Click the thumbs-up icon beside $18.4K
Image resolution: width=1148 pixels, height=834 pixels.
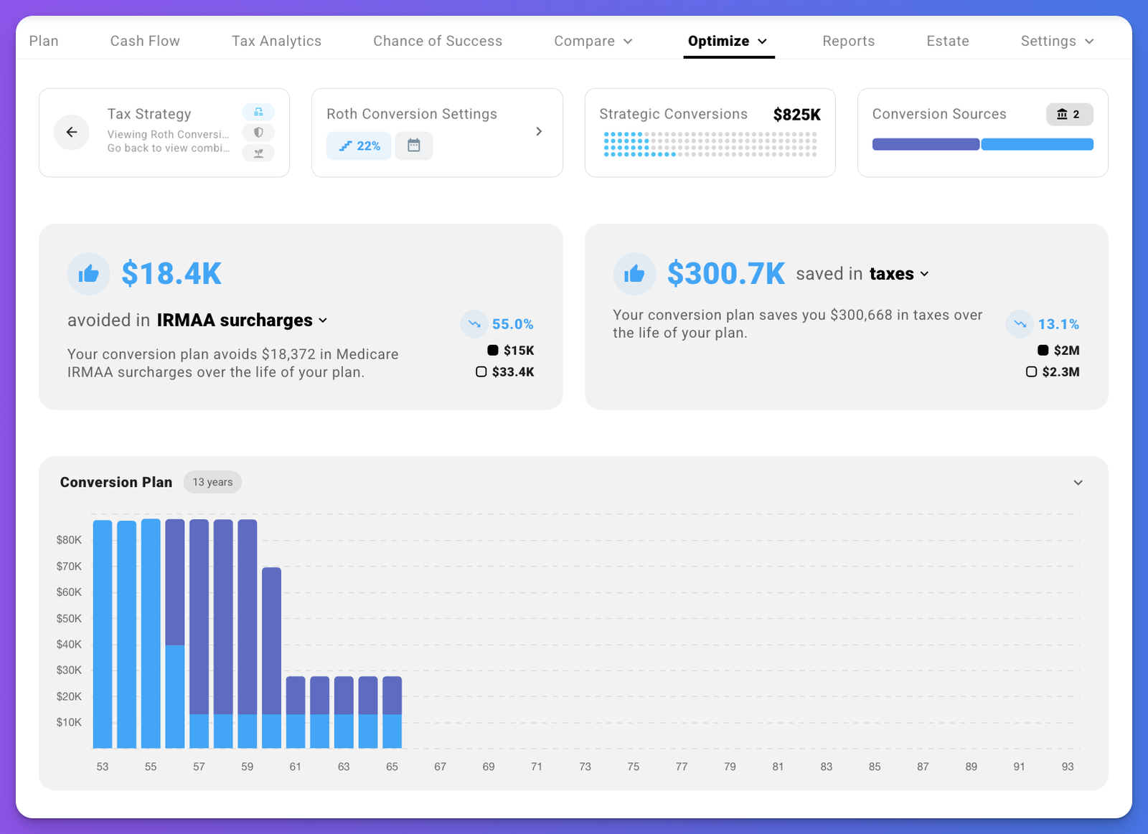[x=89, y=274]
